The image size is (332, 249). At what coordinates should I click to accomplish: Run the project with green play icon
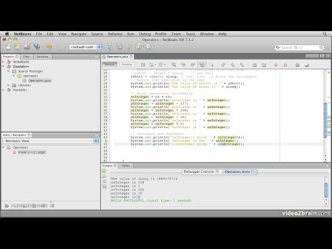click(130, 46)
